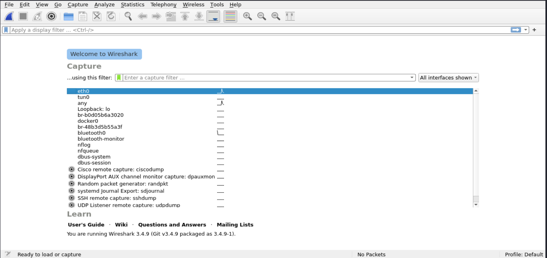Viewport: 547px width, 258px height.
Task: Find a packet with the magnifier icon
Action: click(128, 16)
